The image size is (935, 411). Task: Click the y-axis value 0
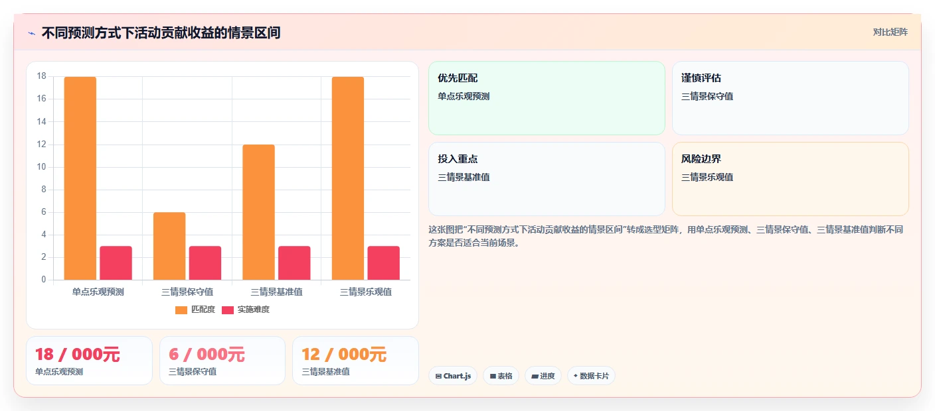coord(44,280)
